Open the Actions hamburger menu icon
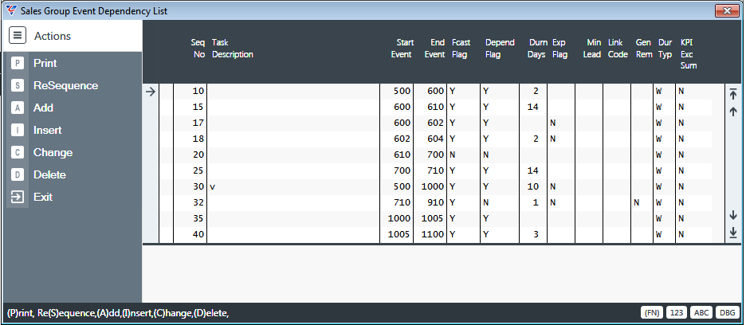 click(x=17, y=36)
